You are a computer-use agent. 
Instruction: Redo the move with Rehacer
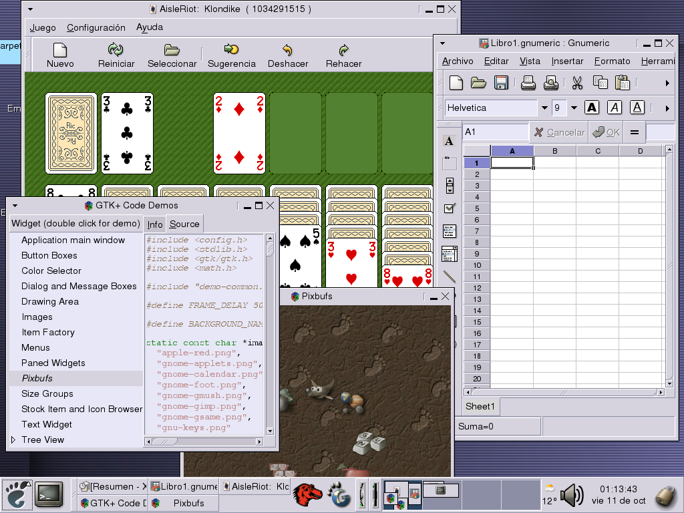click(x=344, y=55)
